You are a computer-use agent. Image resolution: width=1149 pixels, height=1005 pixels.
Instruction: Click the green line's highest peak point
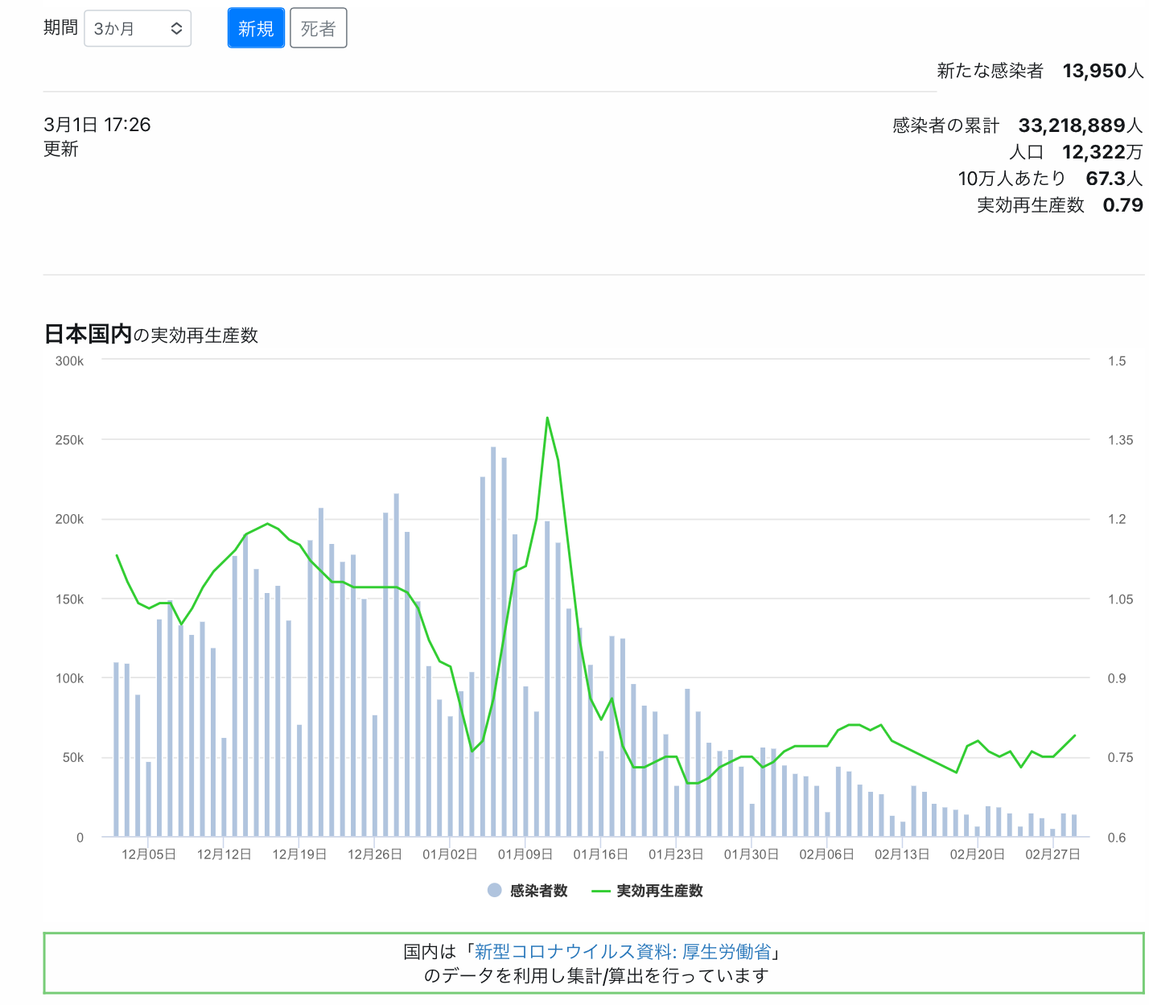click(x=547, y=418)
